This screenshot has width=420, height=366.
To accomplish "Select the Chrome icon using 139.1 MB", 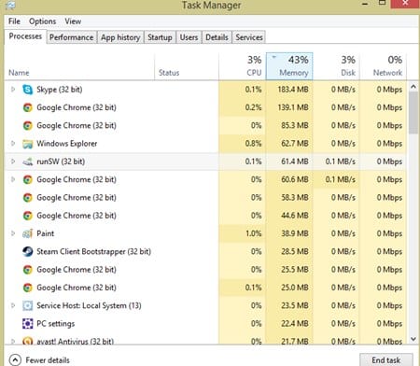I will (28, 107).
